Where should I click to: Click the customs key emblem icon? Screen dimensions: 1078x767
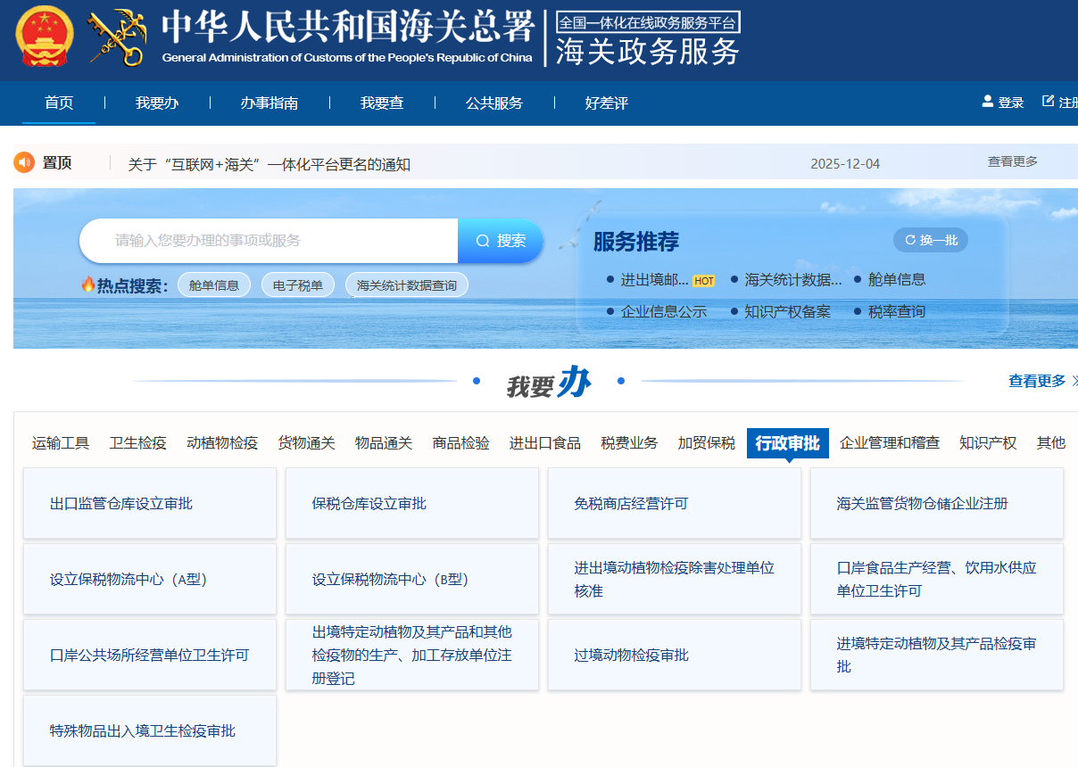pos(117,38)
